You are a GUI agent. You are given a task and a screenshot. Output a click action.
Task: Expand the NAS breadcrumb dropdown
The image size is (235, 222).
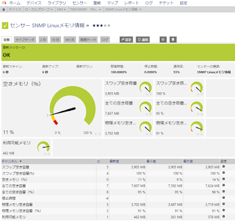pos(65,9)
